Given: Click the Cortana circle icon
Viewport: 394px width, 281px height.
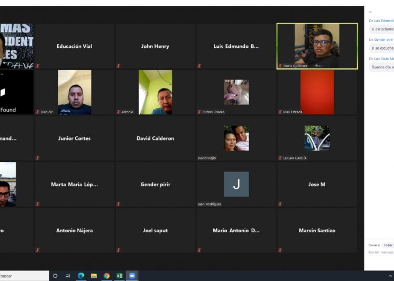Looking at the screenshot, I should [x=55, y=276].
